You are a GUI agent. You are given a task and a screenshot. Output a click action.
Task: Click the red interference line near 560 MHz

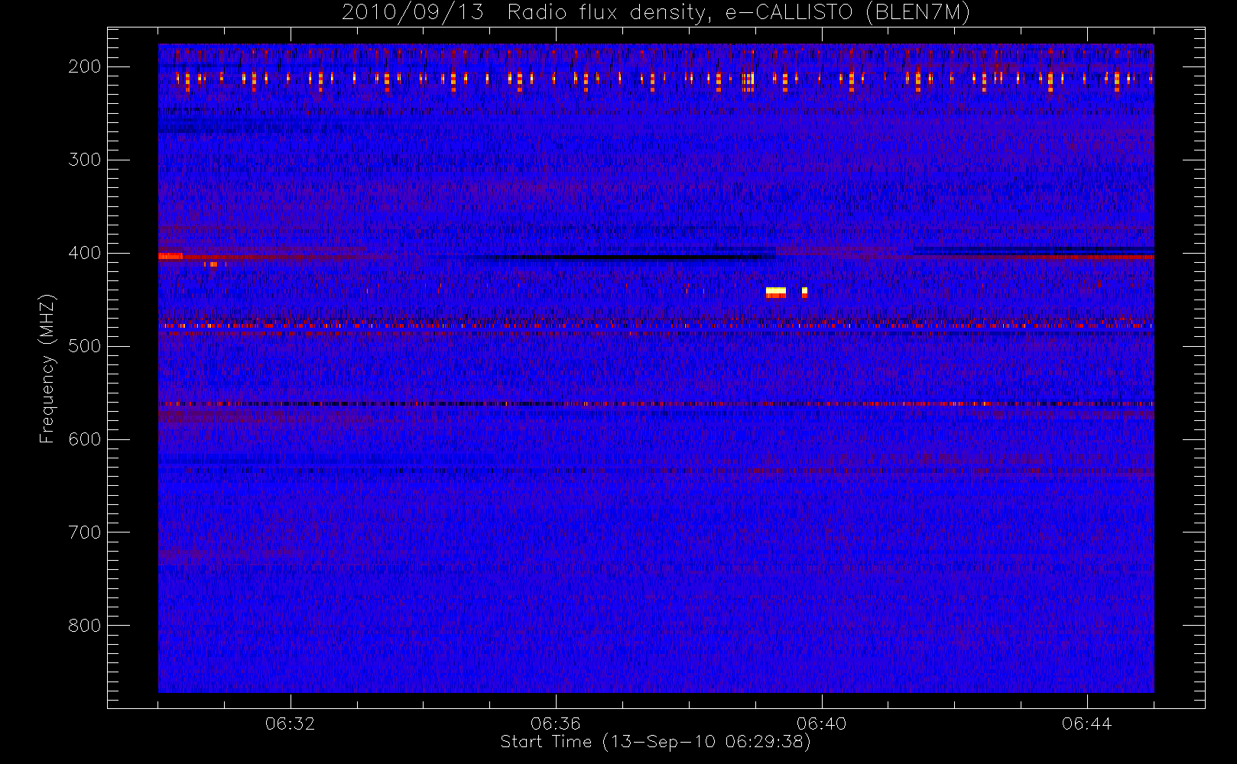click(x=656, y=403)
